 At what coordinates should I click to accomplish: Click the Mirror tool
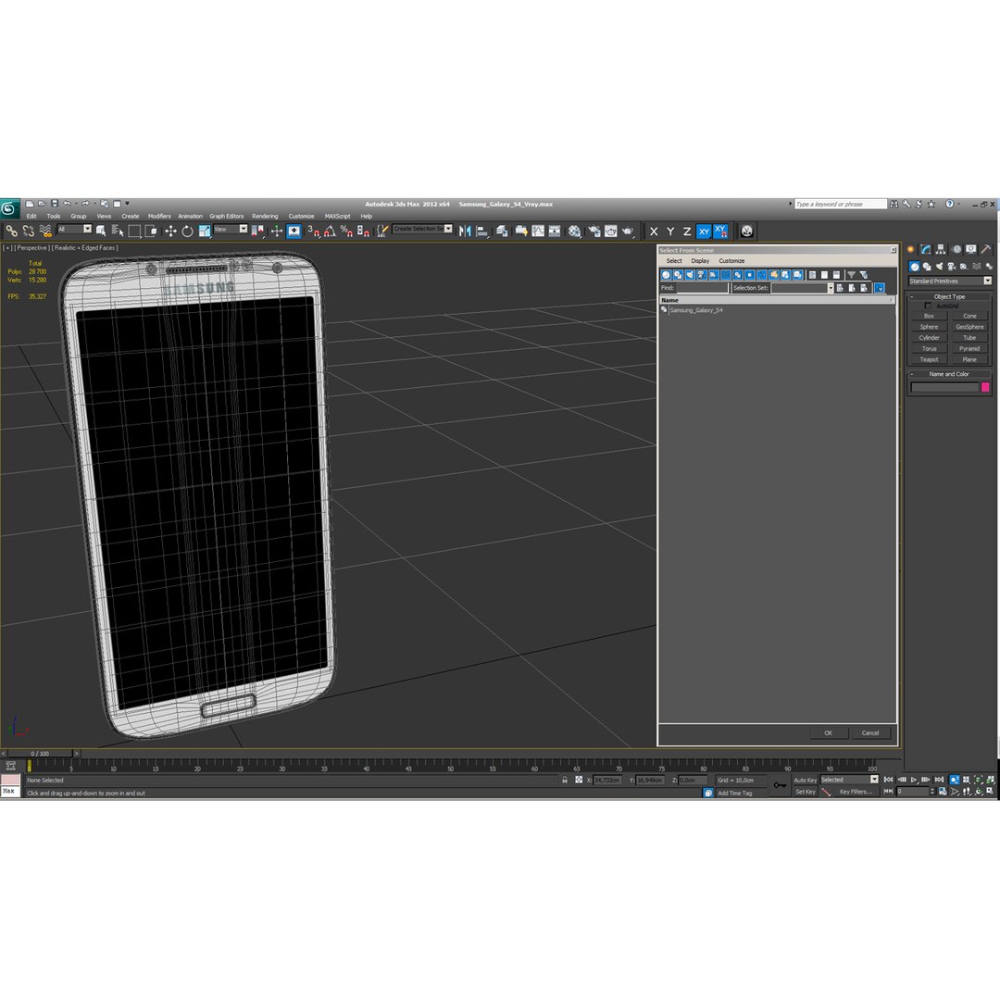tap(465, 231)
